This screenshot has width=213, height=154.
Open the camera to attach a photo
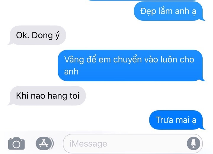click(x=17, y=143)
